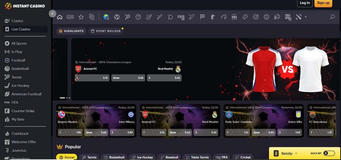This screenshot has height=160, width=341.
Task: Click the Log in button
Action: click(305, 3)
